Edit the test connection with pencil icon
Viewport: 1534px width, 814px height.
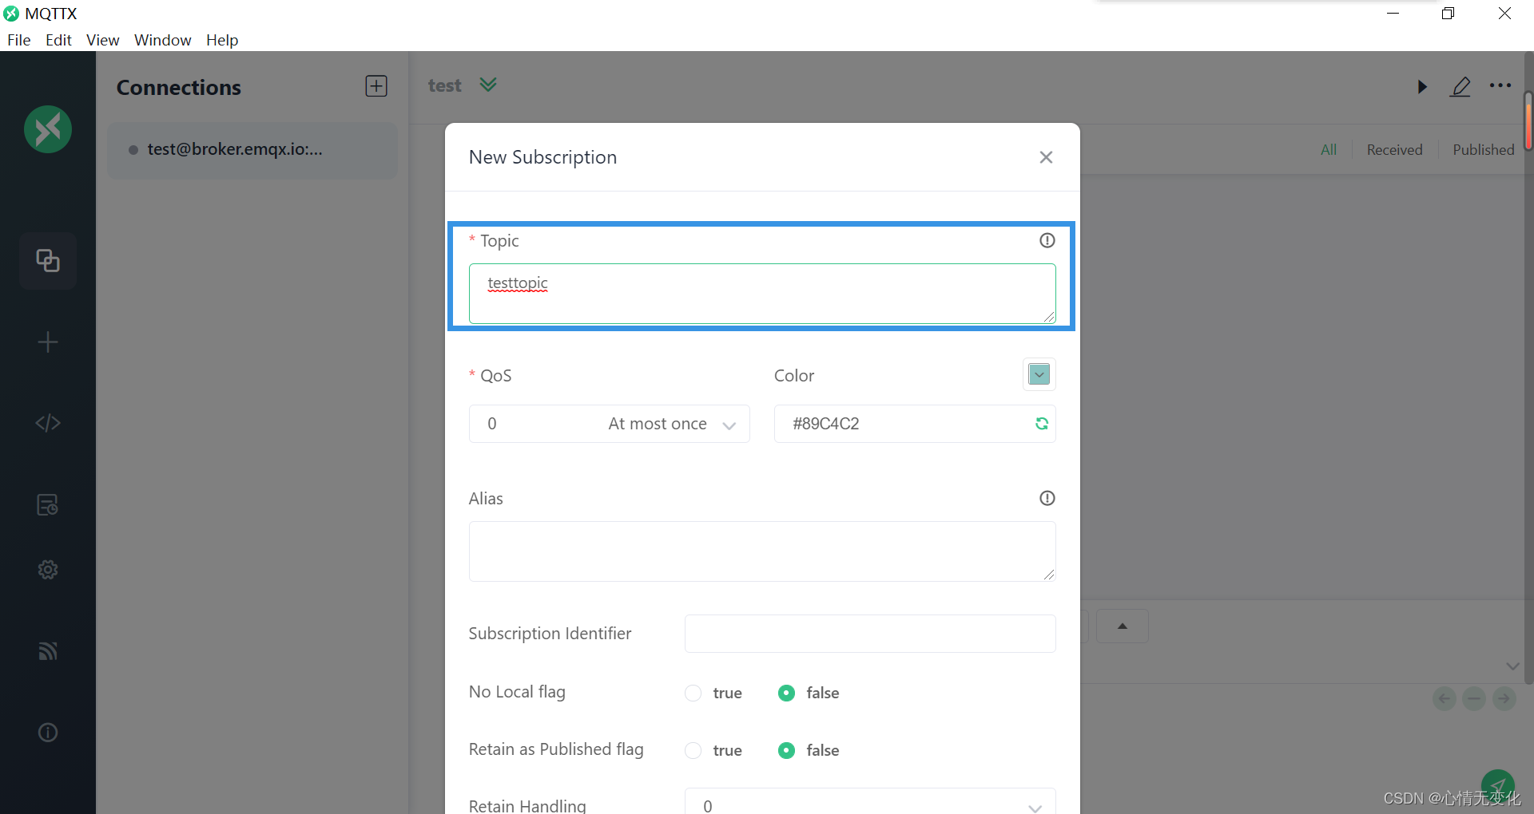1460,86
